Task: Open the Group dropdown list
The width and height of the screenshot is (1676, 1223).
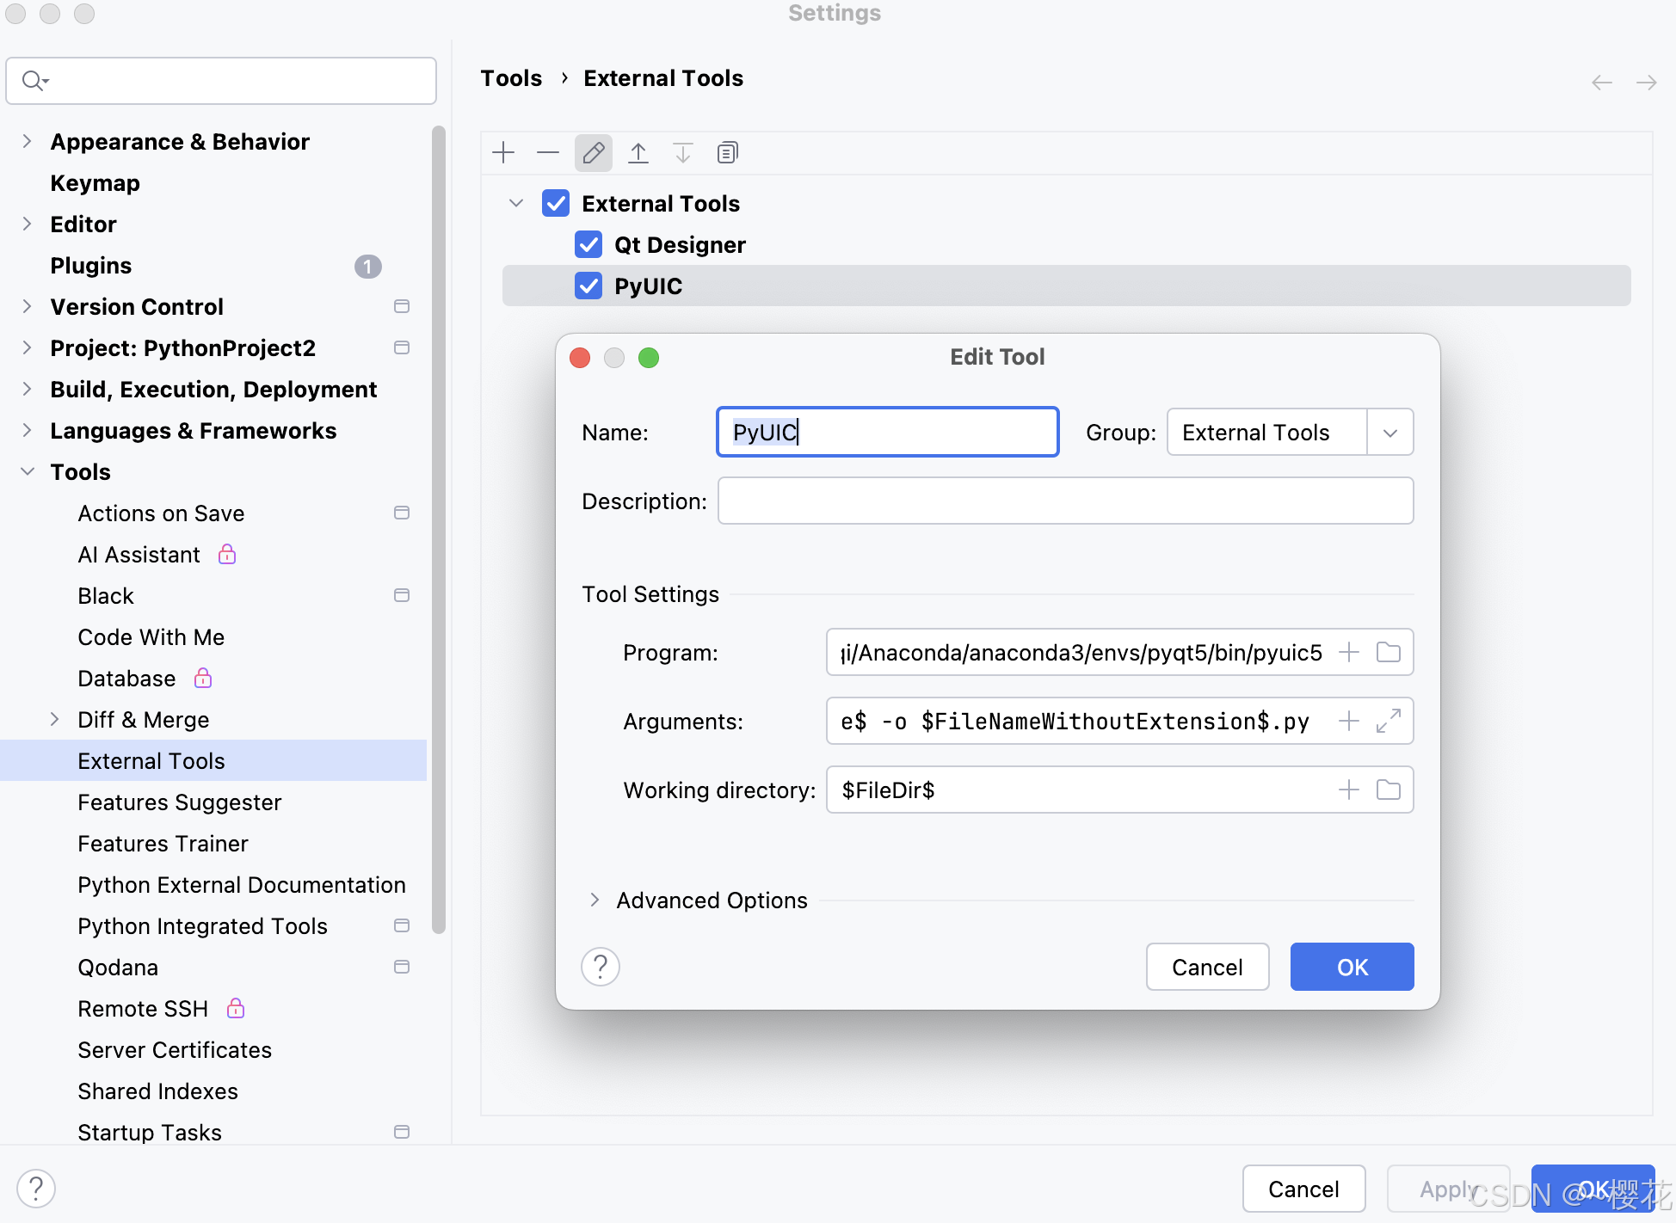Action: click(1389, 433)
